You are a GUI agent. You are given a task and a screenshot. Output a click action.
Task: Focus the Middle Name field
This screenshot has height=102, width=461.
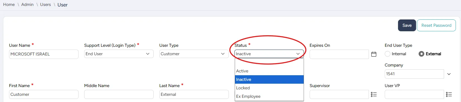[x=119, y=94]
